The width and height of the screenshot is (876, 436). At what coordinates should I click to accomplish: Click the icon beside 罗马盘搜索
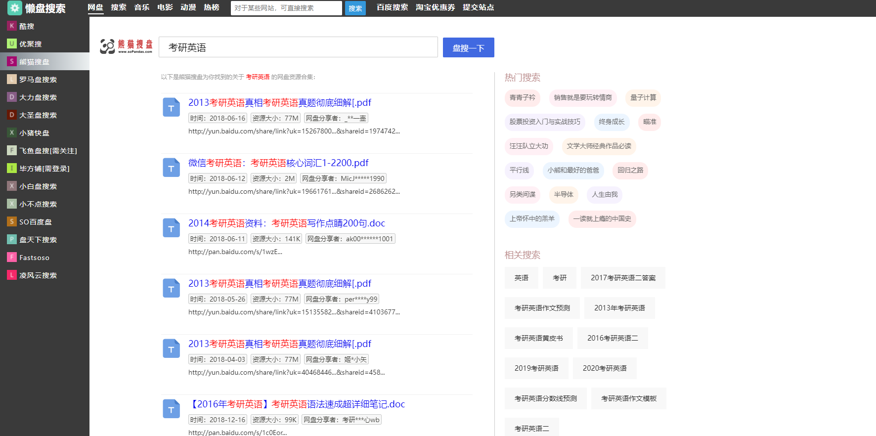pyautogui.click(x=12, y=79)
